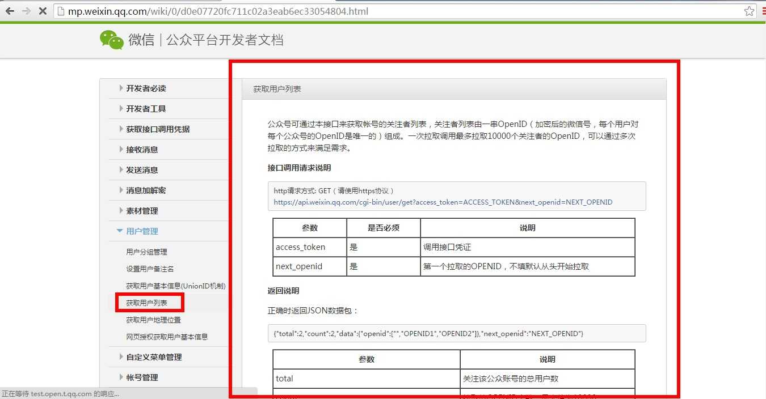Click the 公众平台开发者文档 header title
This screenshot has width=766, height=399.
225,40
